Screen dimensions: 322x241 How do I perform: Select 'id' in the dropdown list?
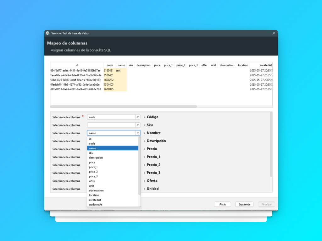113,139
